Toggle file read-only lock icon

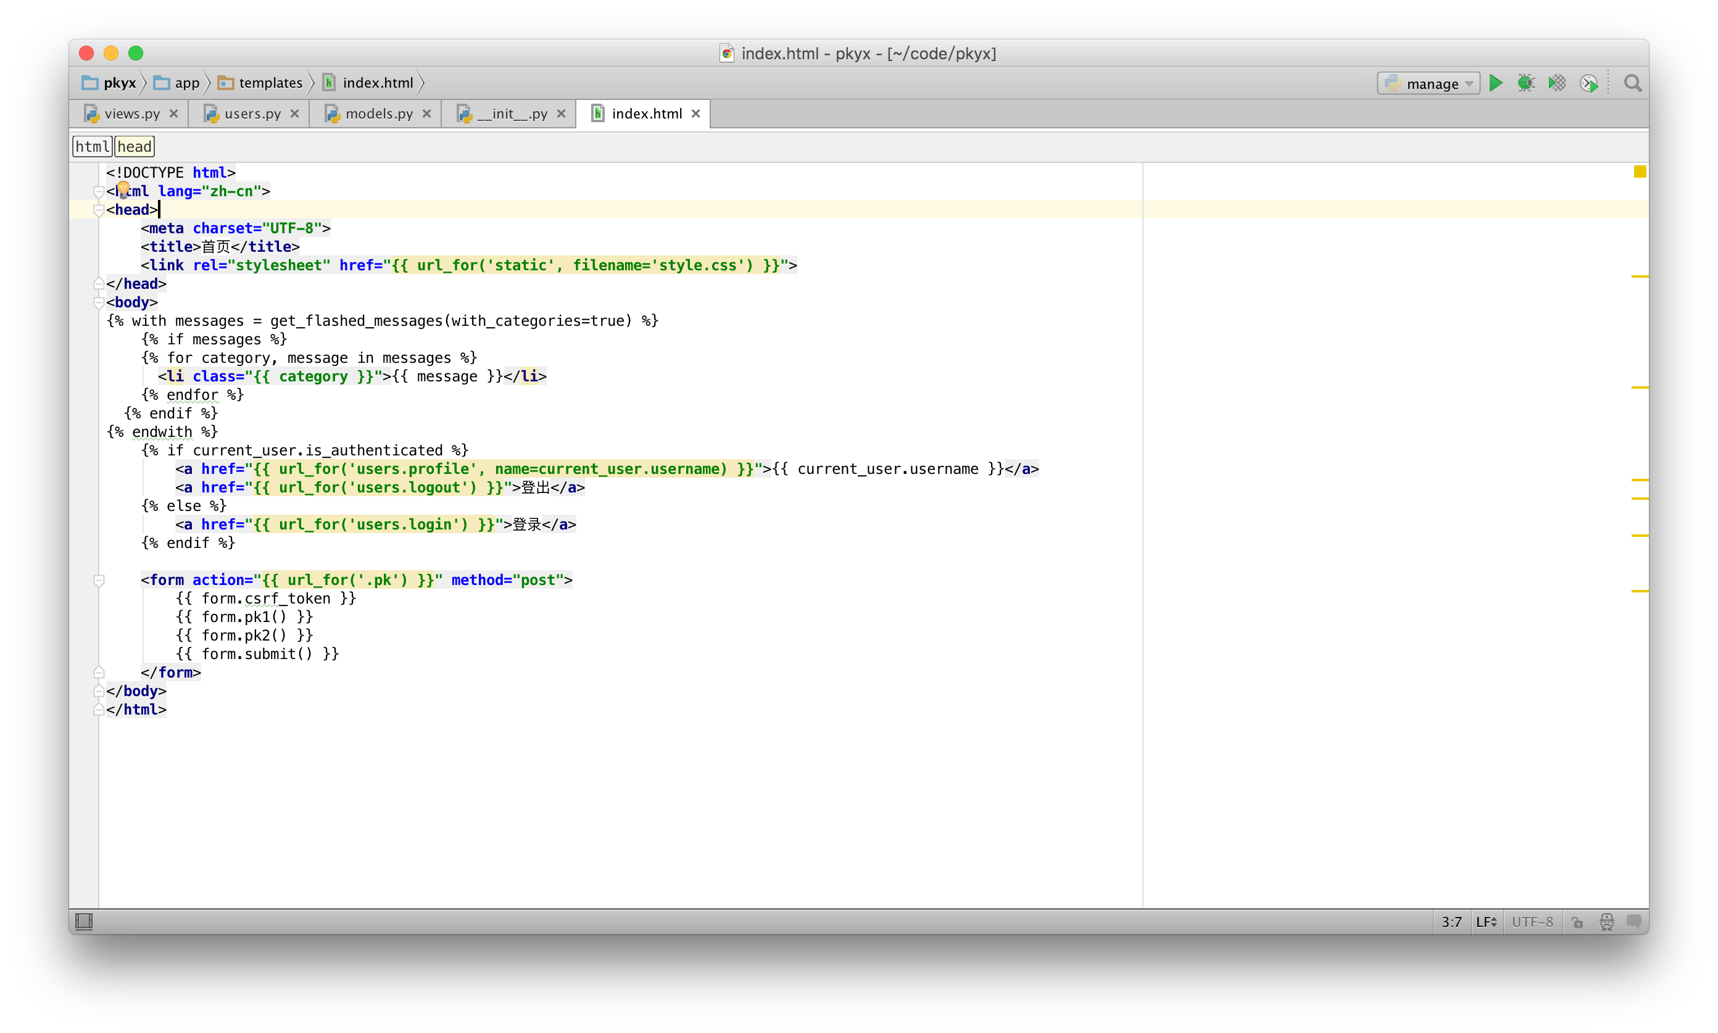[x=1577, y=922]
